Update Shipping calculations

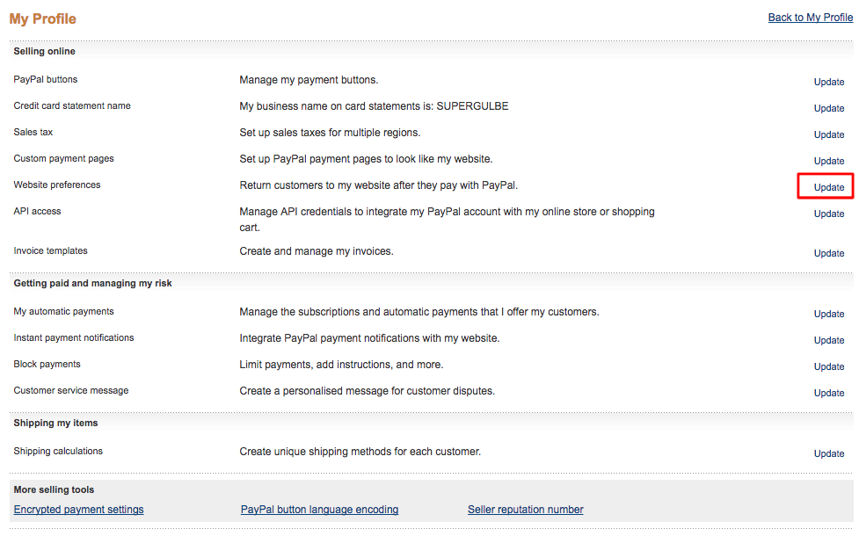pyautogui.click(x=829, y=453)
